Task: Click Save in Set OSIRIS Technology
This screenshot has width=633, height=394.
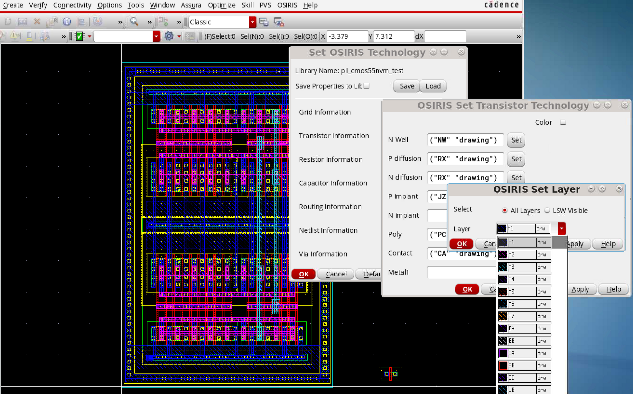Action: point(407,86)
